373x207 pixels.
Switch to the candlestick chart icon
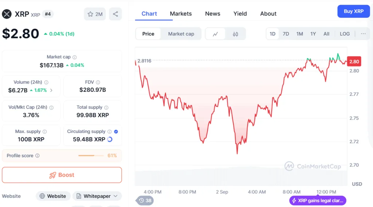coord(235,34)
